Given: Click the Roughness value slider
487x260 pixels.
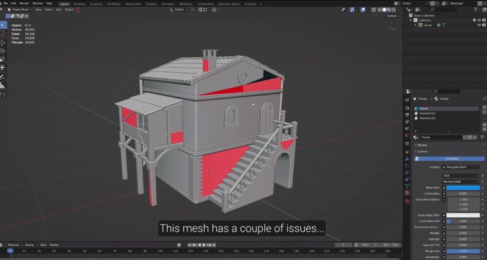Looking at the screenshot, I should pyautogui.click(x=463, y=251).
